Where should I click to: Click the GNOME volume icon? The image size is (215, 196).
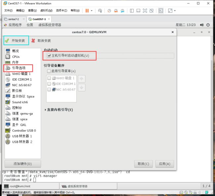click(201, 25)
